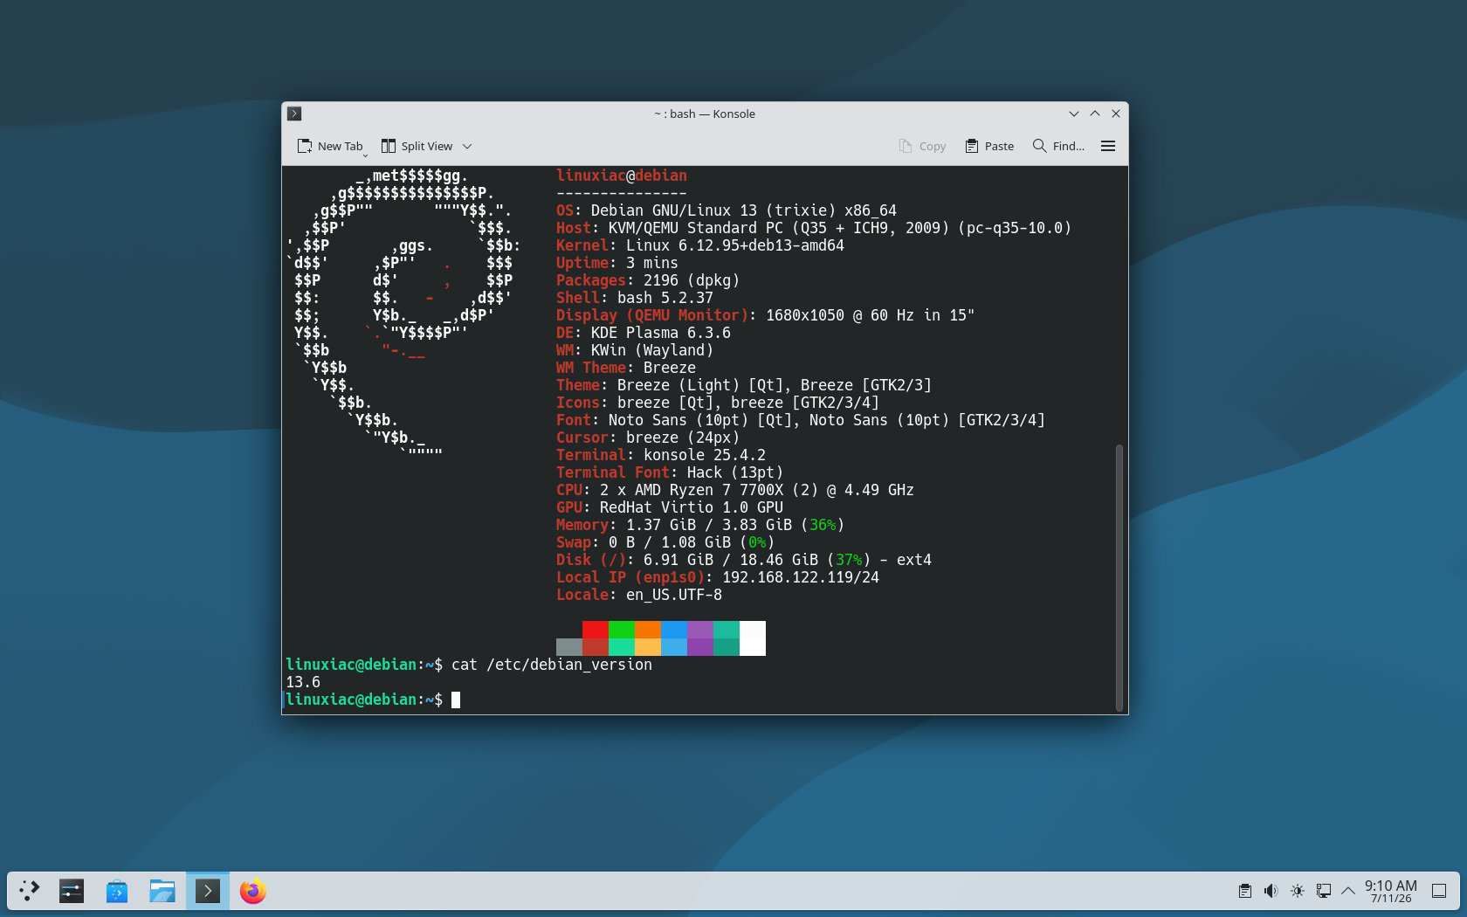
Task: Click the bright red color block
Action: click(x=596, y=630)
